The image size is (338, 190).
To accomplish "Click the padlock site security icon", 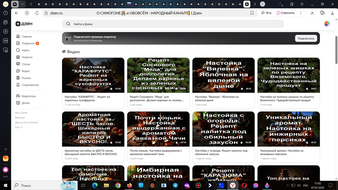I will coord(46,13).
